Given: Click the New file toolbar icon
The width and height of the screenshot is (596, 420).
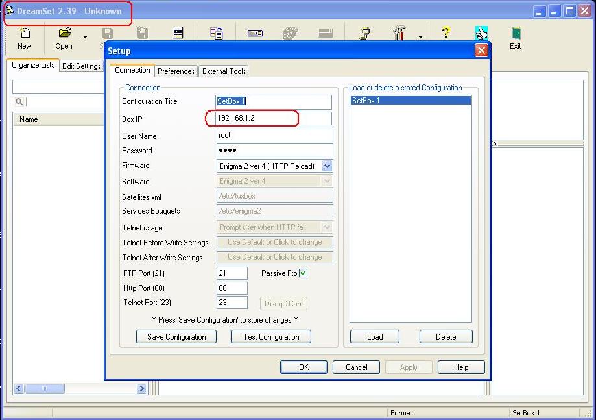Looking at the screenshot, I should 25,33.
